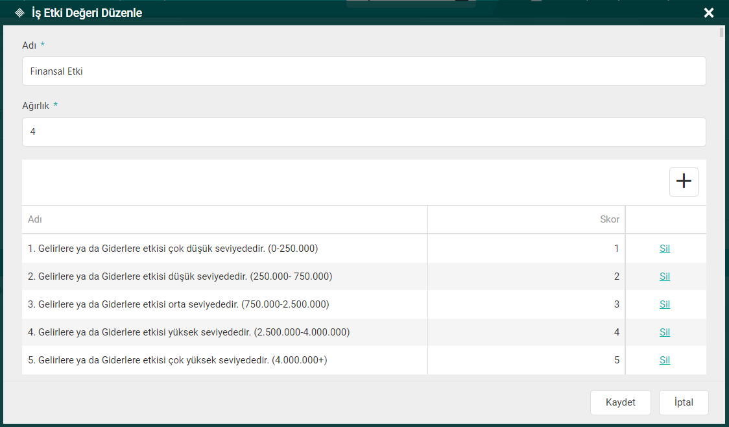Image resolution: width=729 pixels, height=427 pixels.
Task: Delete the çok düşük seviyededir row via Sil
Action: tap(665, 249)
